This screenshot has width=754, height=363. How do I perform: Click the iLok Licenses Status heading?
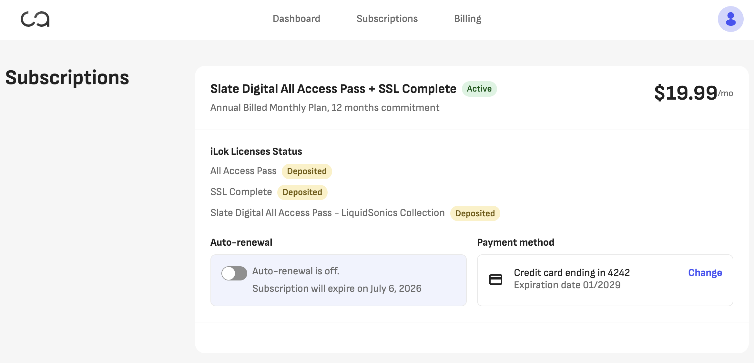(x=256, y=152)
